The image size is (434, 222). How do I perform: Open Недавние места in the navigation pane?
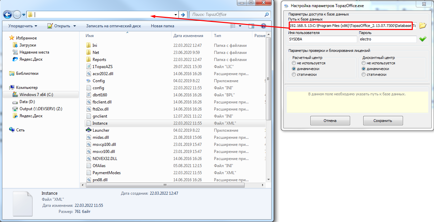(x=34, y=52)
